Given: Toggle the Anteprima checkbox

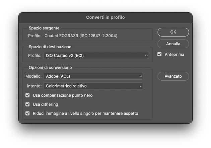Looking at the screenshot, I should point(159,54).
